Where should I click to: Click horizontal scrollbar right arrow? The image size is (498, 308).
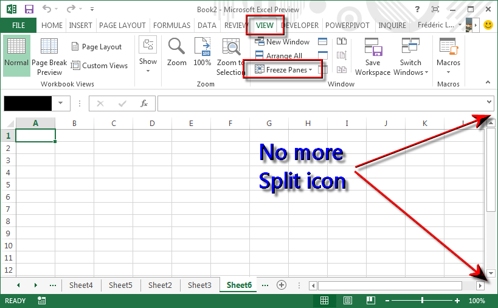tap(480, 285)
